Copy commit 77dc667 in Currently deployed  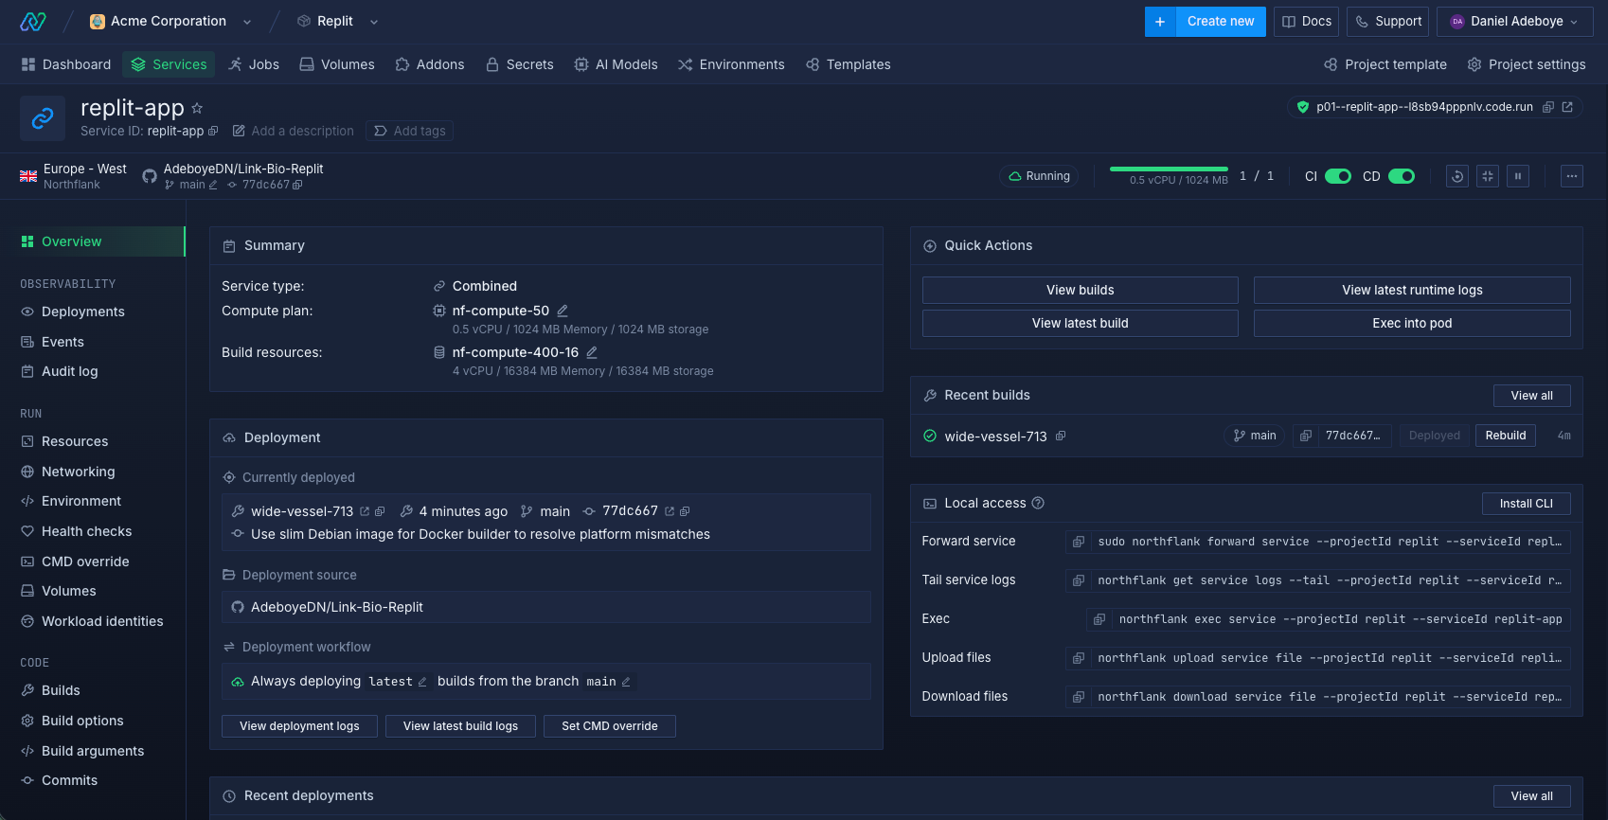pos(685,511)
